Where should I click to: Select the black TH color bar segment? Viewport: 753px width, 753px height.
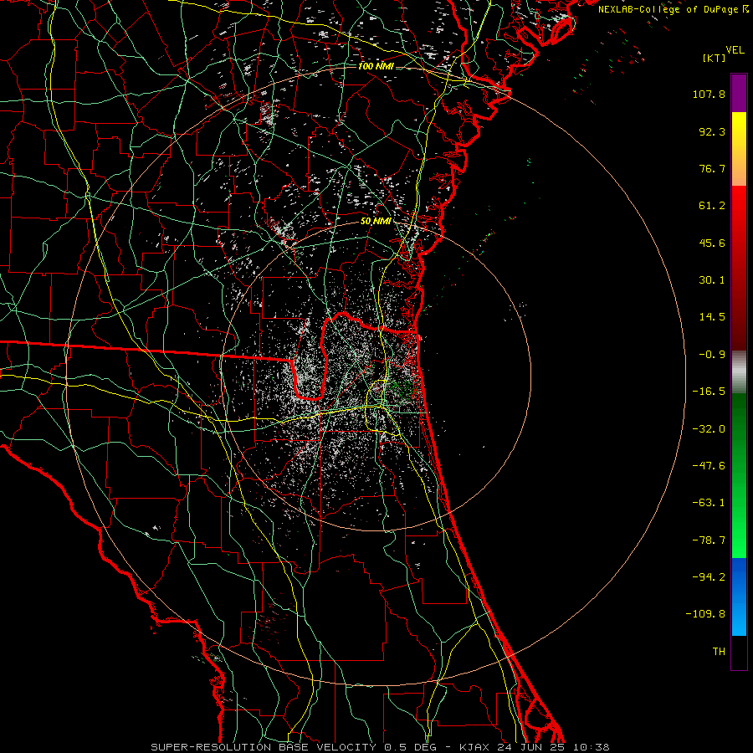point(739,653)
